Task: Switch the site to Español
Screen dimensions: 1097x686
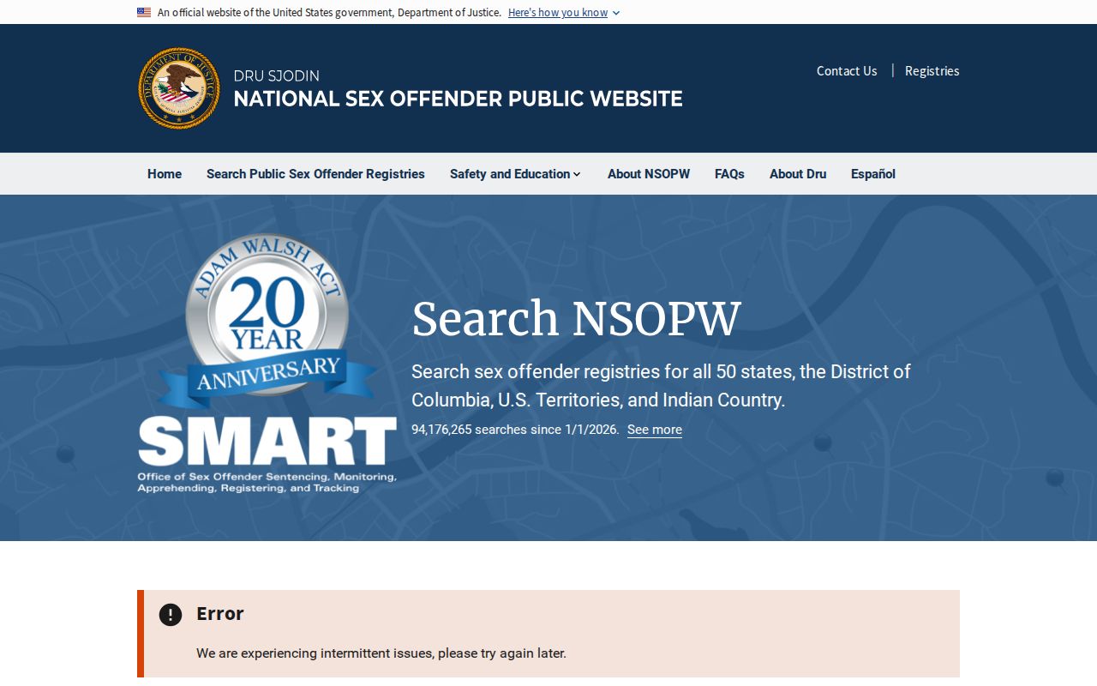Action: [x=873, y=174]
